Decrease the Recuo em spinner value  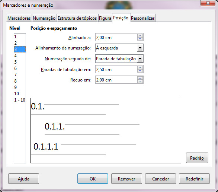tap(140, 81)
